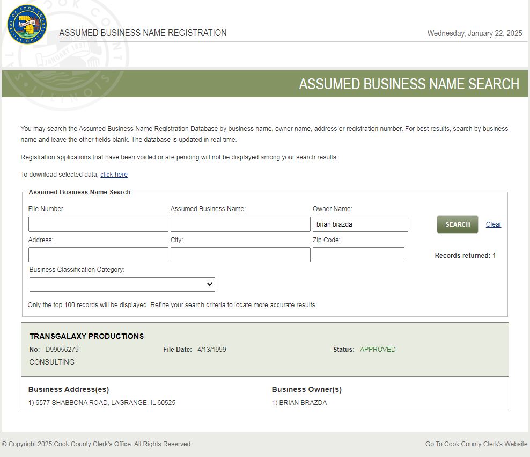Screen dimensions: 530x457
Task: Go to Cook County Clerk's Website link
Action: (x=476, y=444)
